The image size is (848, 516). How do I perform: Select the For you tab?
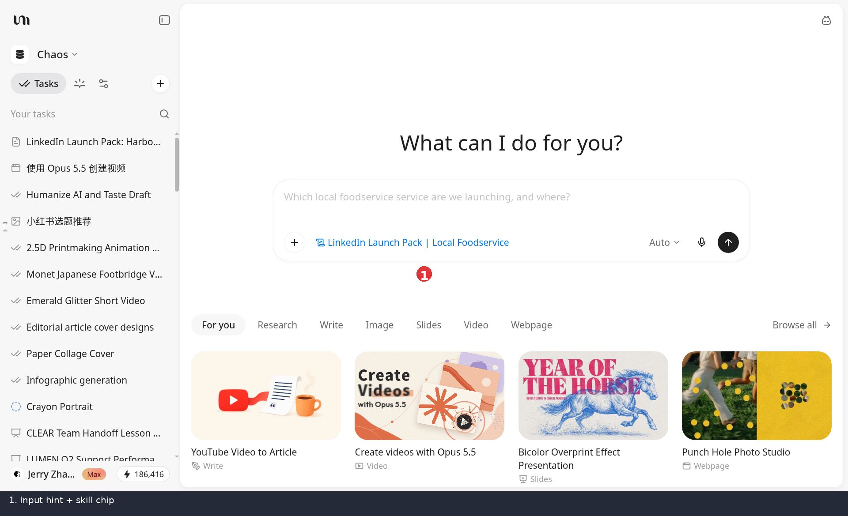[x=218, y=325]
